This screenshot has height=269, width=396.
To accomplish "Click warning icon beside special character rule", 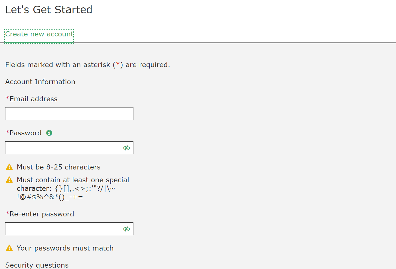I will pyautogui.click(x=9, y=180).
